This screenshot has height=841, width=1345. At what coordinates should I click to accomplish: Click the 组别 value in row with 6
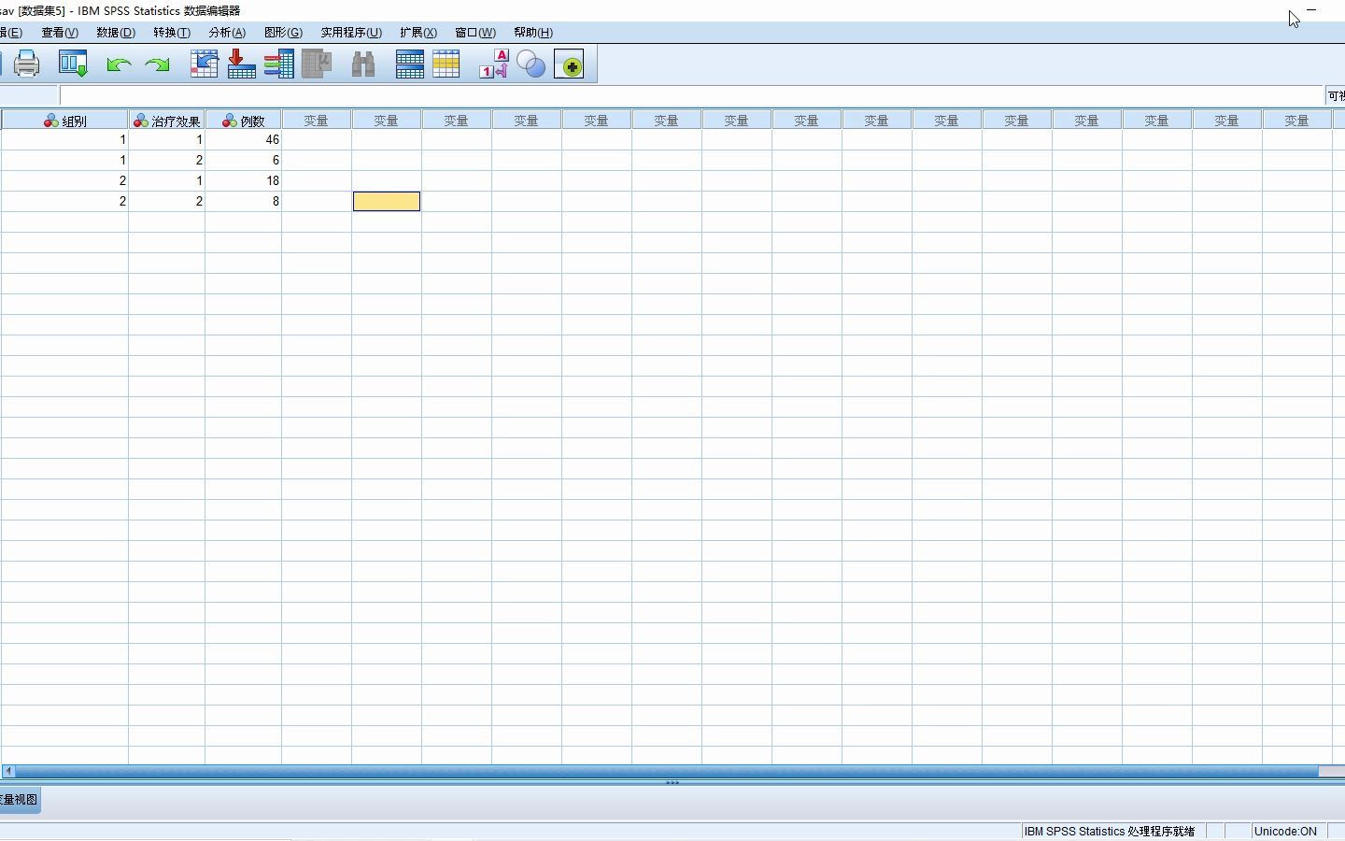click(x=64, y=160)
